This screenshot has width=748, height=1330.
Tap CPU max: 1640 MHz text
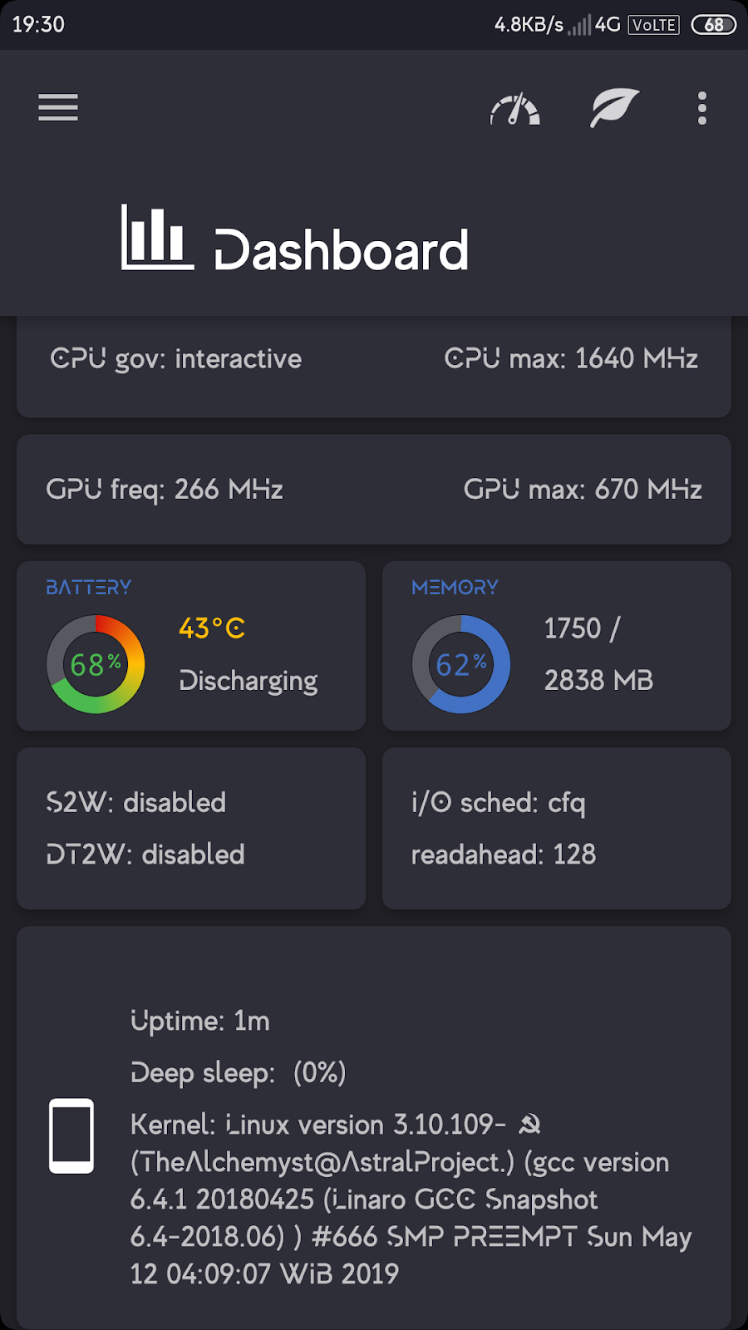pyautogui.click(x=571, y=358)
